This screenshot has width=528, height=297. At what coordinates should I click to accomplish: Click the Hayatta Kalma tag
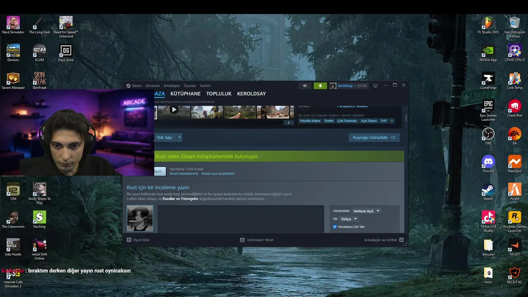[310, 121]
